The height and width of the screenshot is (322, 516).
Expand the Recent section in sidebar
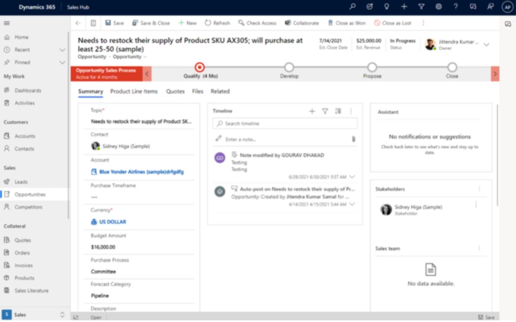62,50
